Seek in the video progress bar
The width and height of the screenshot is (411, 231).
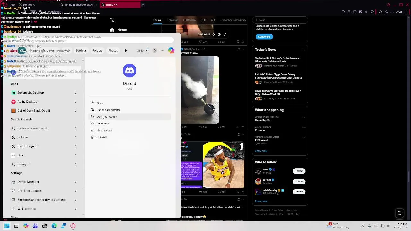click(x=195, y=30)
